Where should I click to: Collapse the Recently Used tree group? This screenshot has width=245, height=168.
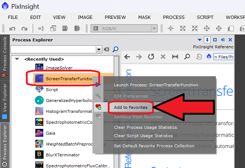pos(17,59)
